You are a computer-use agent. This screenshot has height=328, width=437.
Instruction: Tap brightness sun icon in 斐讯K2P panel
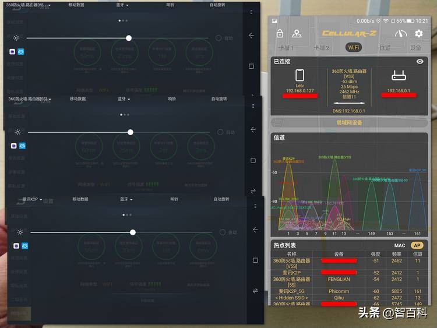tap(20, 232)
